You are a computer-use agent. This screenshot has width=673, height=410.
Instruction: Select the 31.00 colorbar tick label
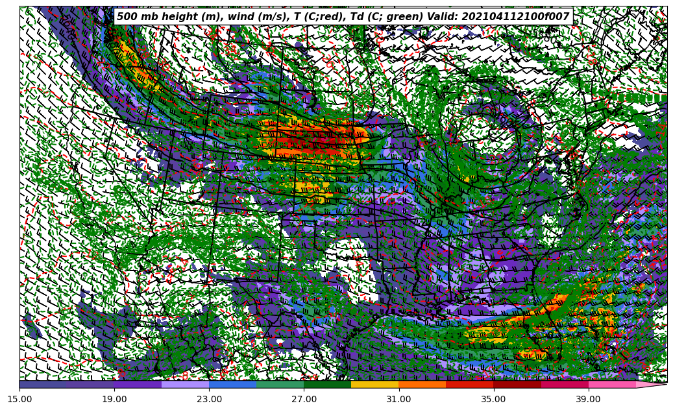(398, 400)
